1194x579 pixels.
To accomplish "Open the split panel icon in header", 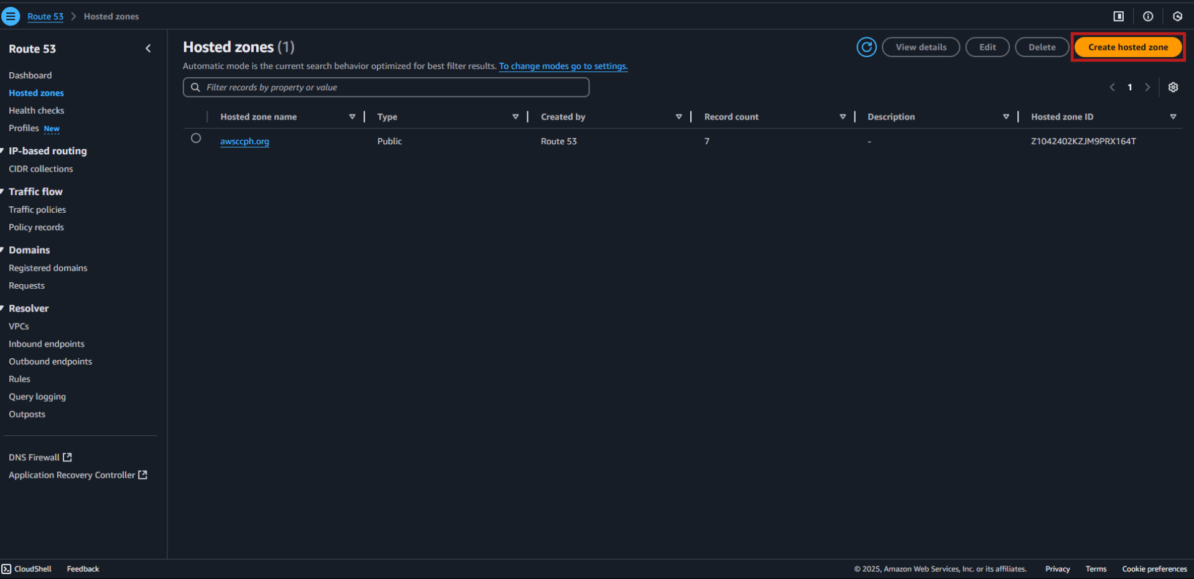I will tap(1118, 16).
